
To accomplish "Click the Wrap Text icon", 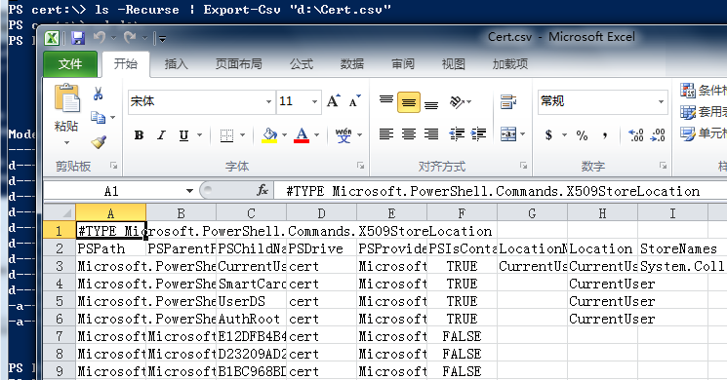I will [508, 101].
